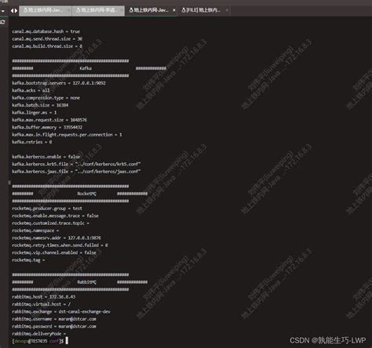This screenshot has height=348, width=372.
Task: Open the [FILE] session tab
Action: [x=204, y=10]
